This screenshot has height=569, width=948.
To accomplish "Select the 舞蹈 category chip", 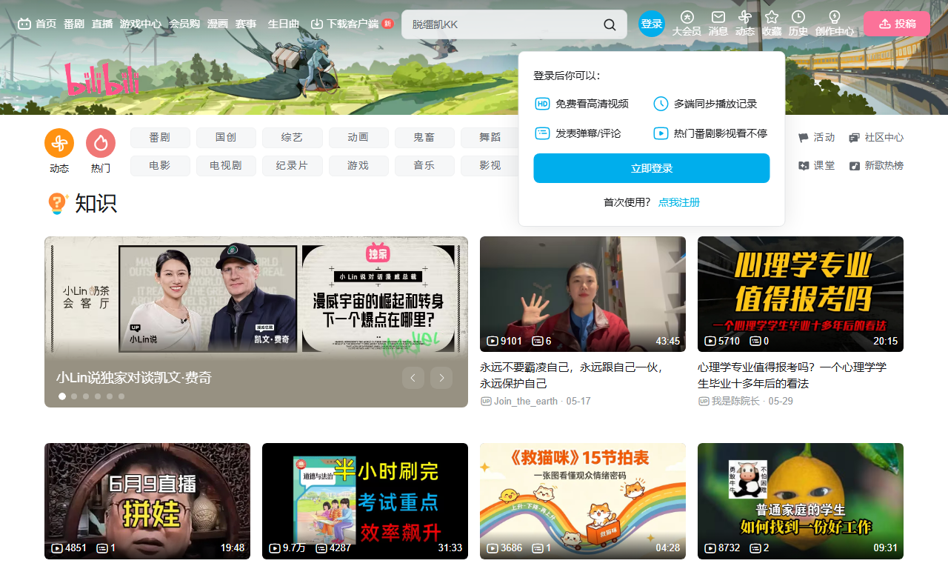I will pyautogui.click(x=490, y=138).
